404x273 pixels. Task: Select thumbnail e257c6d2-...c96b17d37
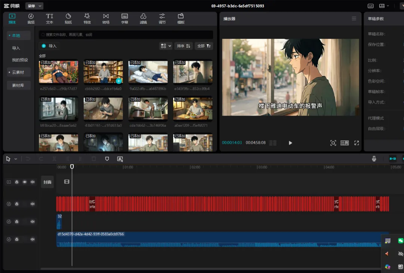tap(58, 72)
